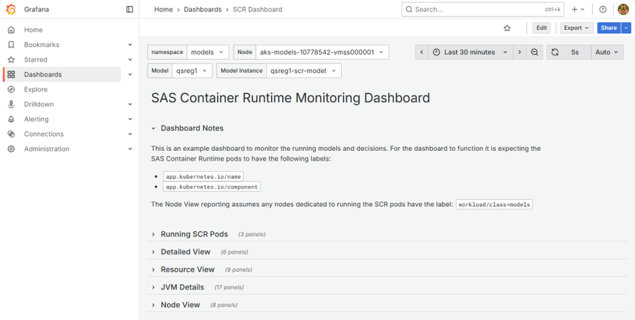The width and height of the screenshot is (635, 320).
Task: Click the Edit dashboard button
Action: click(541, 28)
